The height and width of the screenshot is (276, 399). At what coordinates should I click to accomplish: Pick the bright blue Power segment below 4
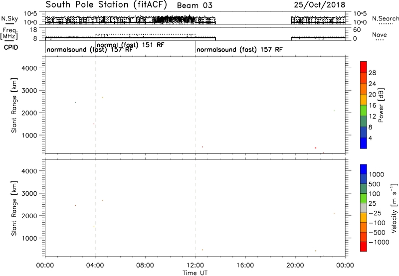click(364, 143)
